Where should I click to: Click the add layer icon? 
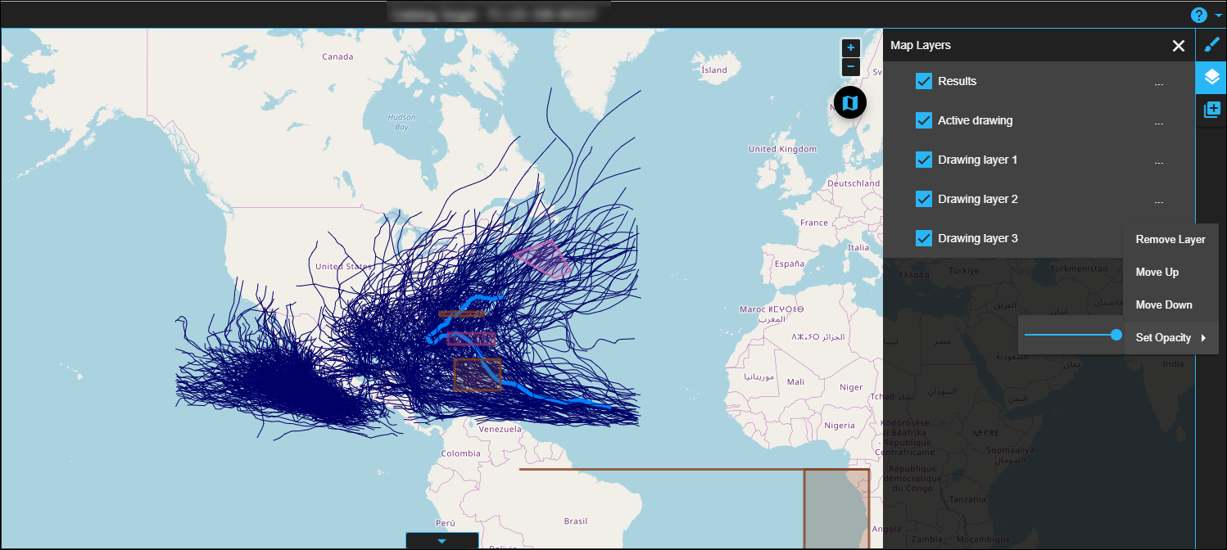click(1211, 110)
